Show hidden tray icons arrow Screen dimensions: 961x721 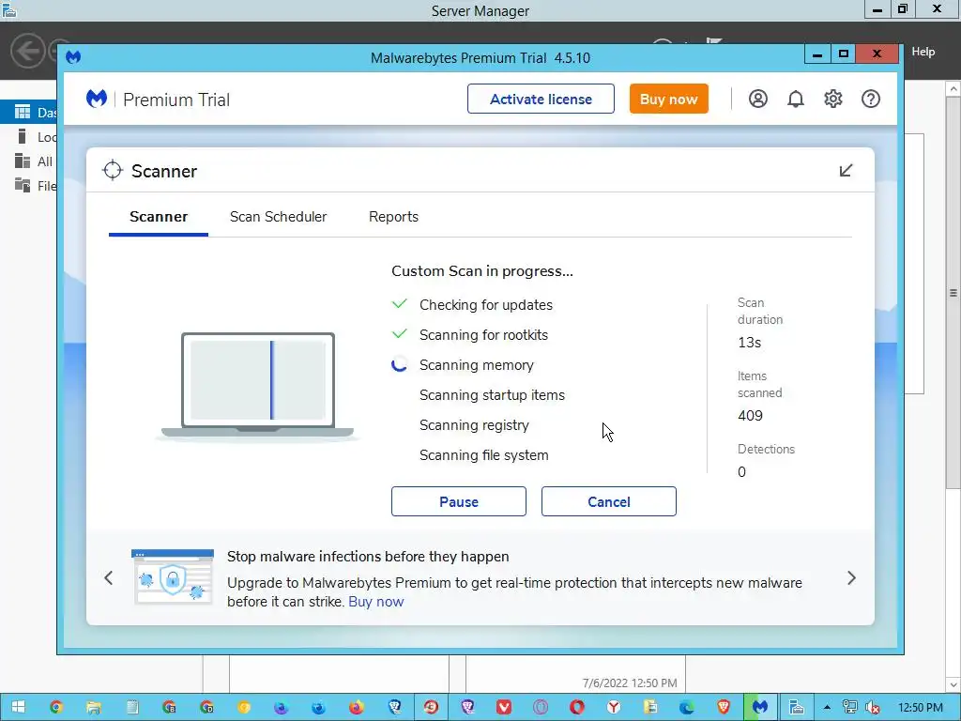(x=827, y=708)
